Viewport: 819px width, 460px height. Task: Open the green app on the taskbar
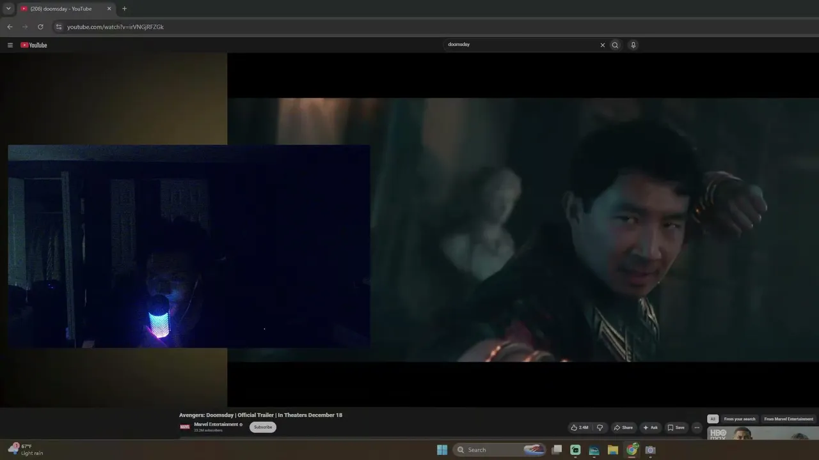pos(575,450)
